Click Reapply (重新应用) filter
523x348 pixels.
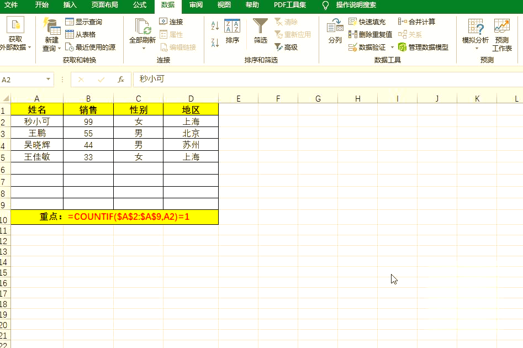tap(293, 34)
